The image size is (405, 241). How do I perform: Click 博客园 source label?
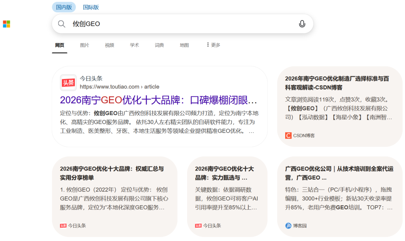300,226
